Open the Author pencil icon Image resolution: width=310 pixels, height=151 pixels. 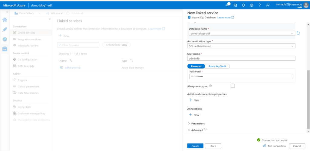tap(5, 29)
